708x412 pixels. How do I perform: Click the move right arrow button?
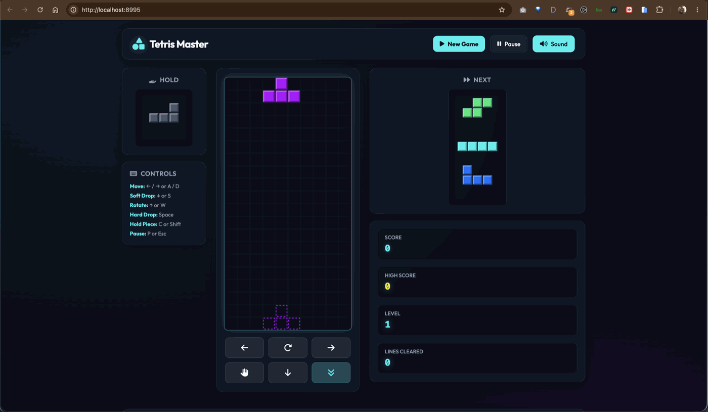tap(331, 348)
